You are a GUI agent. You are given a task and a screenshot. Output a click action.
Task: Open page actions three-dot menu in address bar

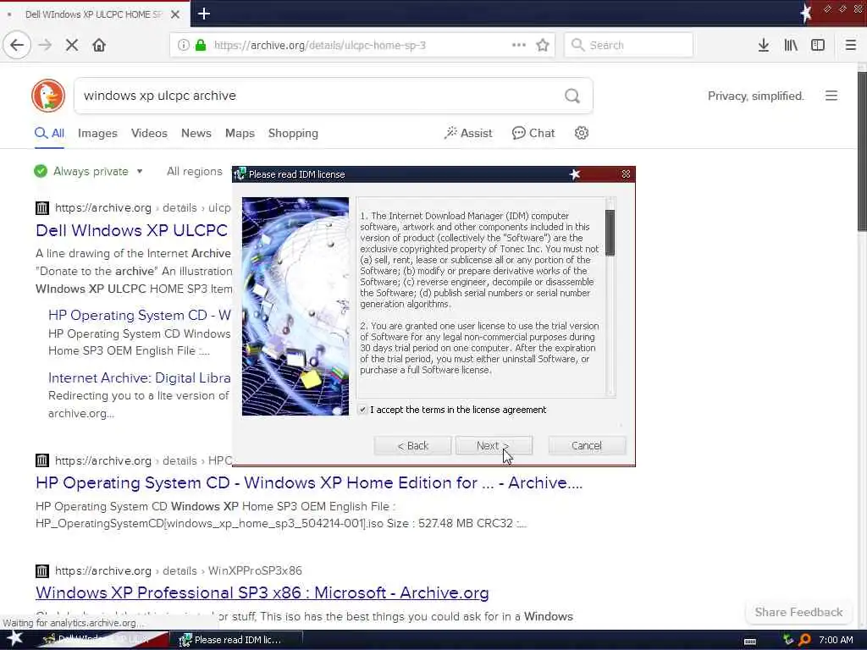pos(519,45)
